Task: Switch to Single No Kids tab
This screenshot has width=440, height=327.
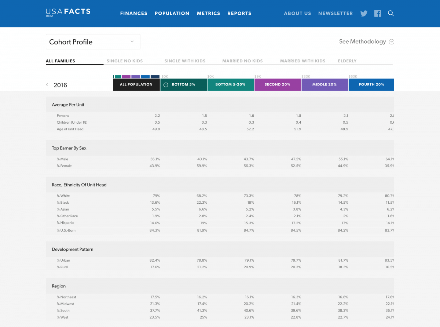Action: pyautogui.click(x=125, y=61)
